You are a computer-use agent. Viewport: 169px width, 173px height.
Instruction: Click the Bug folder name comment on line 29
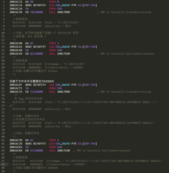point(28,99)
